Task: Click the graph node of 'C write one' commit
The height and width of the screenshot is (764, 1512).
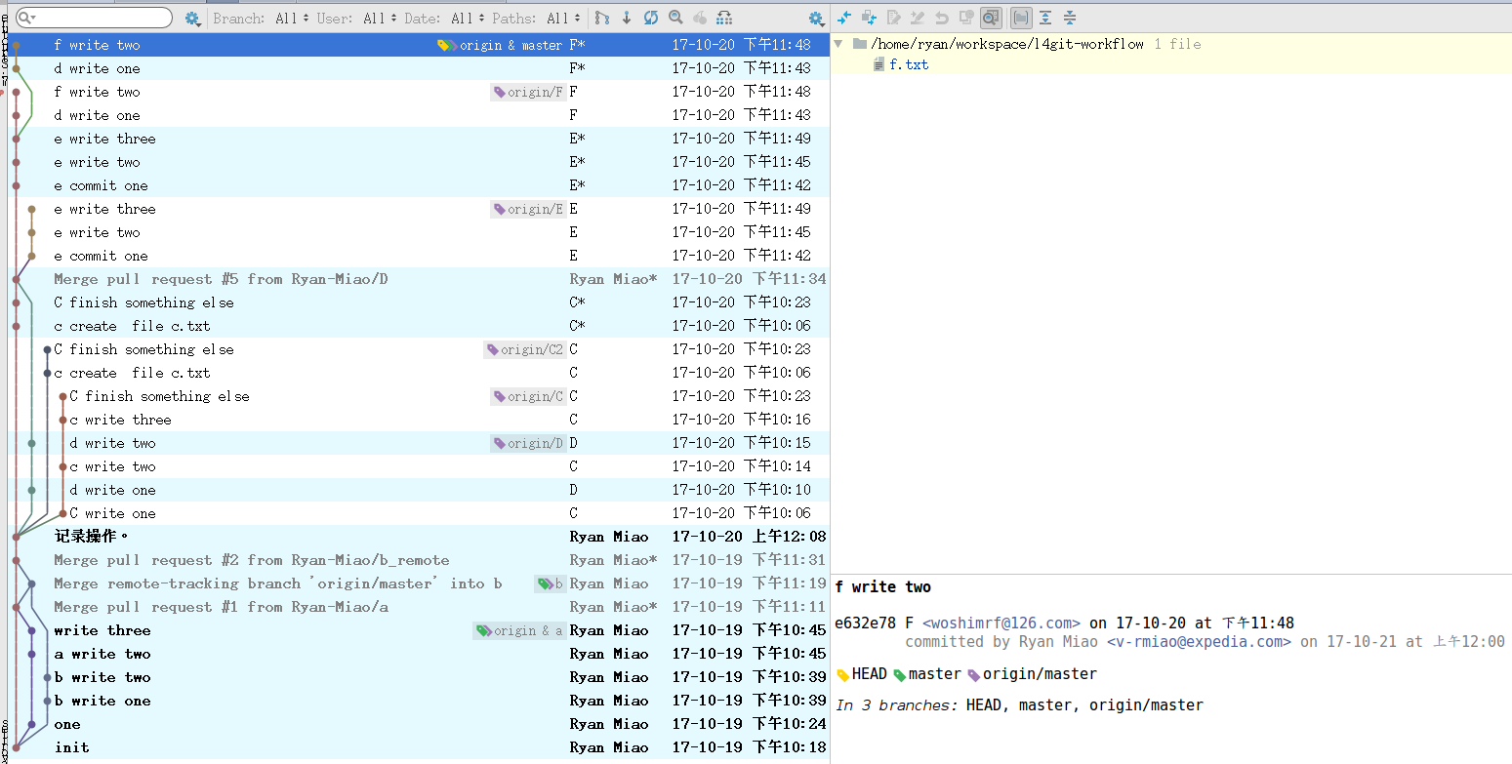Action: [x=62, y=513]
